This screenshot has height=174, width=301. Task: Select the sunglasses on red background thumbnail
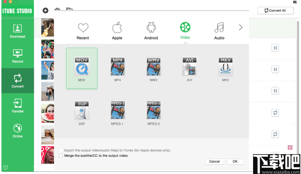[48, 155]
